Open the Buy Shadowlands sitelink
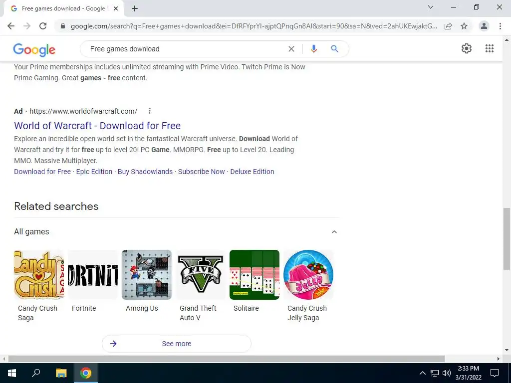Viewport: 511px width, 383px height. [145, 172]
